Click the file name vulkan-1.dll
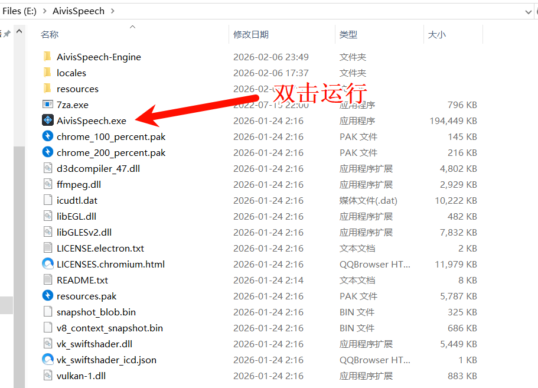The image size is (538, 388). pyautogui.click(x=81, y=376)
